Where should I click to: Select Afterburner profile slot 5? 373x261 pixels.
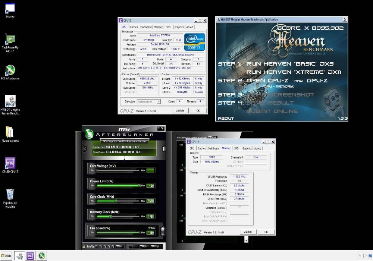(113, 246)
